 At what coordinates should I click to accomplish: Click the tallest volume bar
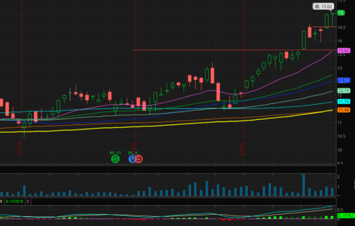click(x=303, y=185)
